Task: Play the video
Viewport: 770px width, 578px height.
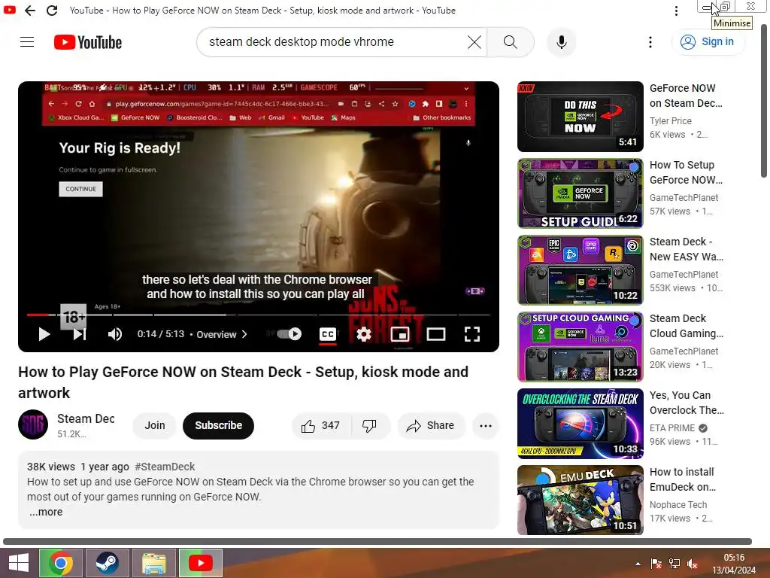Action: click(x=44, y=334)
